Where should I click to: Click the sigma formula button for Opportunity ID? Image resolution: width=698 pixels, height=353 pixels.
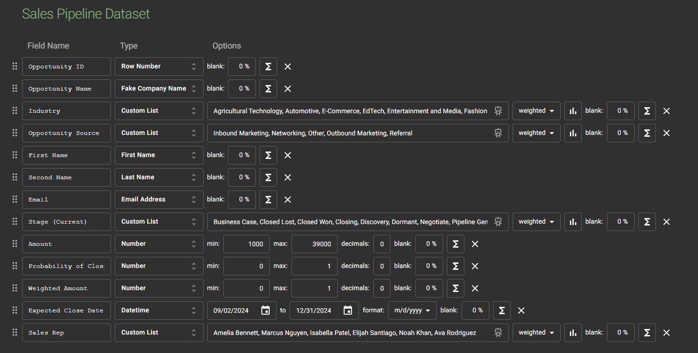click(x=268, y=67)
